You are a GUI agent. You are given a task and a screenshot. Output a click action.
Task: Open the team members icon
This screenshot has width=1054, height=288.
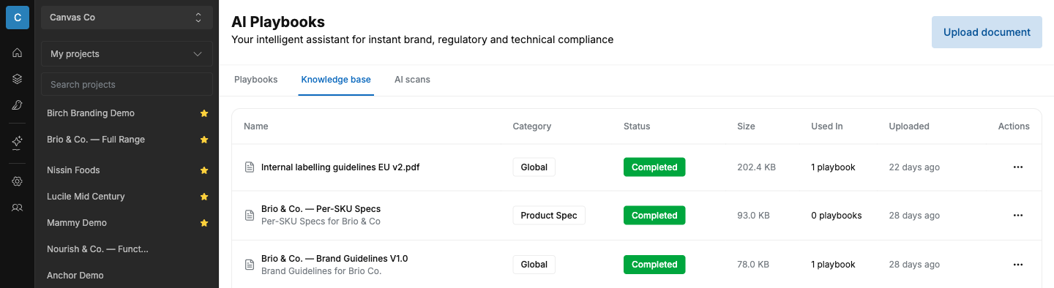pos(18,208)
